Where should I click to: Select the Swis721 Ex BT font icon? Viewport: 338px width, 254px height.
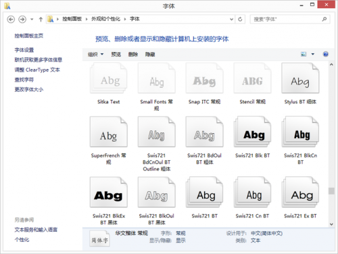click(300, 192)
